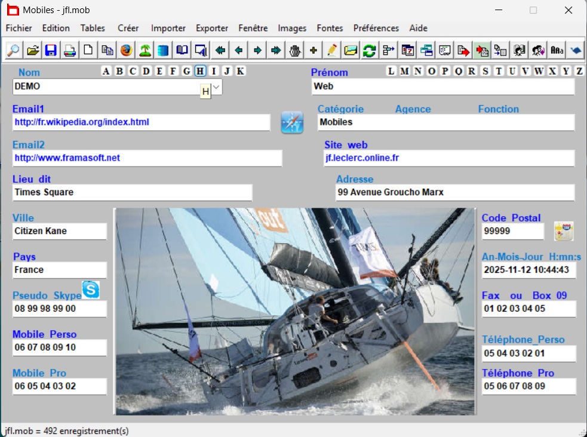Image resolution: width=587 pixels, height=437 pixels.
Task: Click the magnifying glass search icon
Action: 13,50
